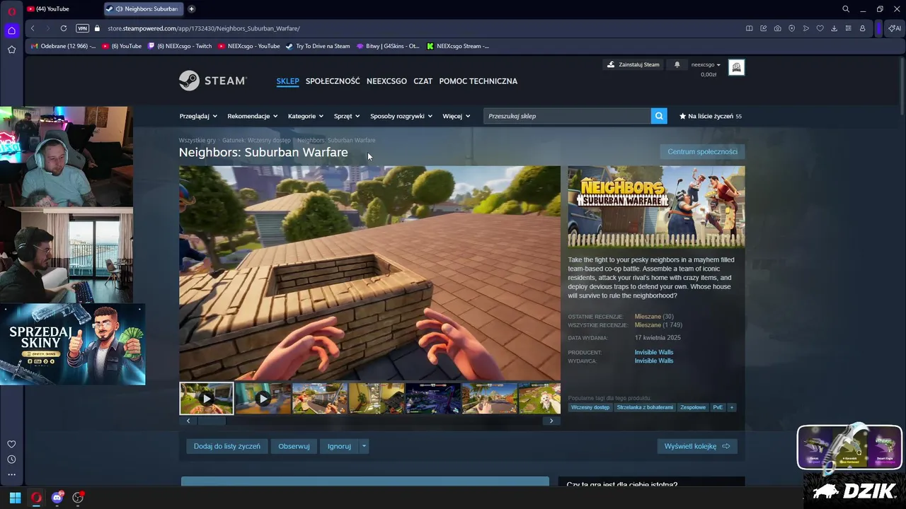Click the blue store search button
The image size is (906, 509).
click(x=659, y=116)
